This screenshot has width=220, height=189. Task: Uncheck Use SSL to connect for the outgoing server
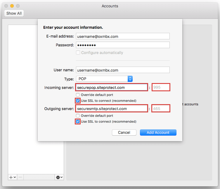(x=78, y=122)
